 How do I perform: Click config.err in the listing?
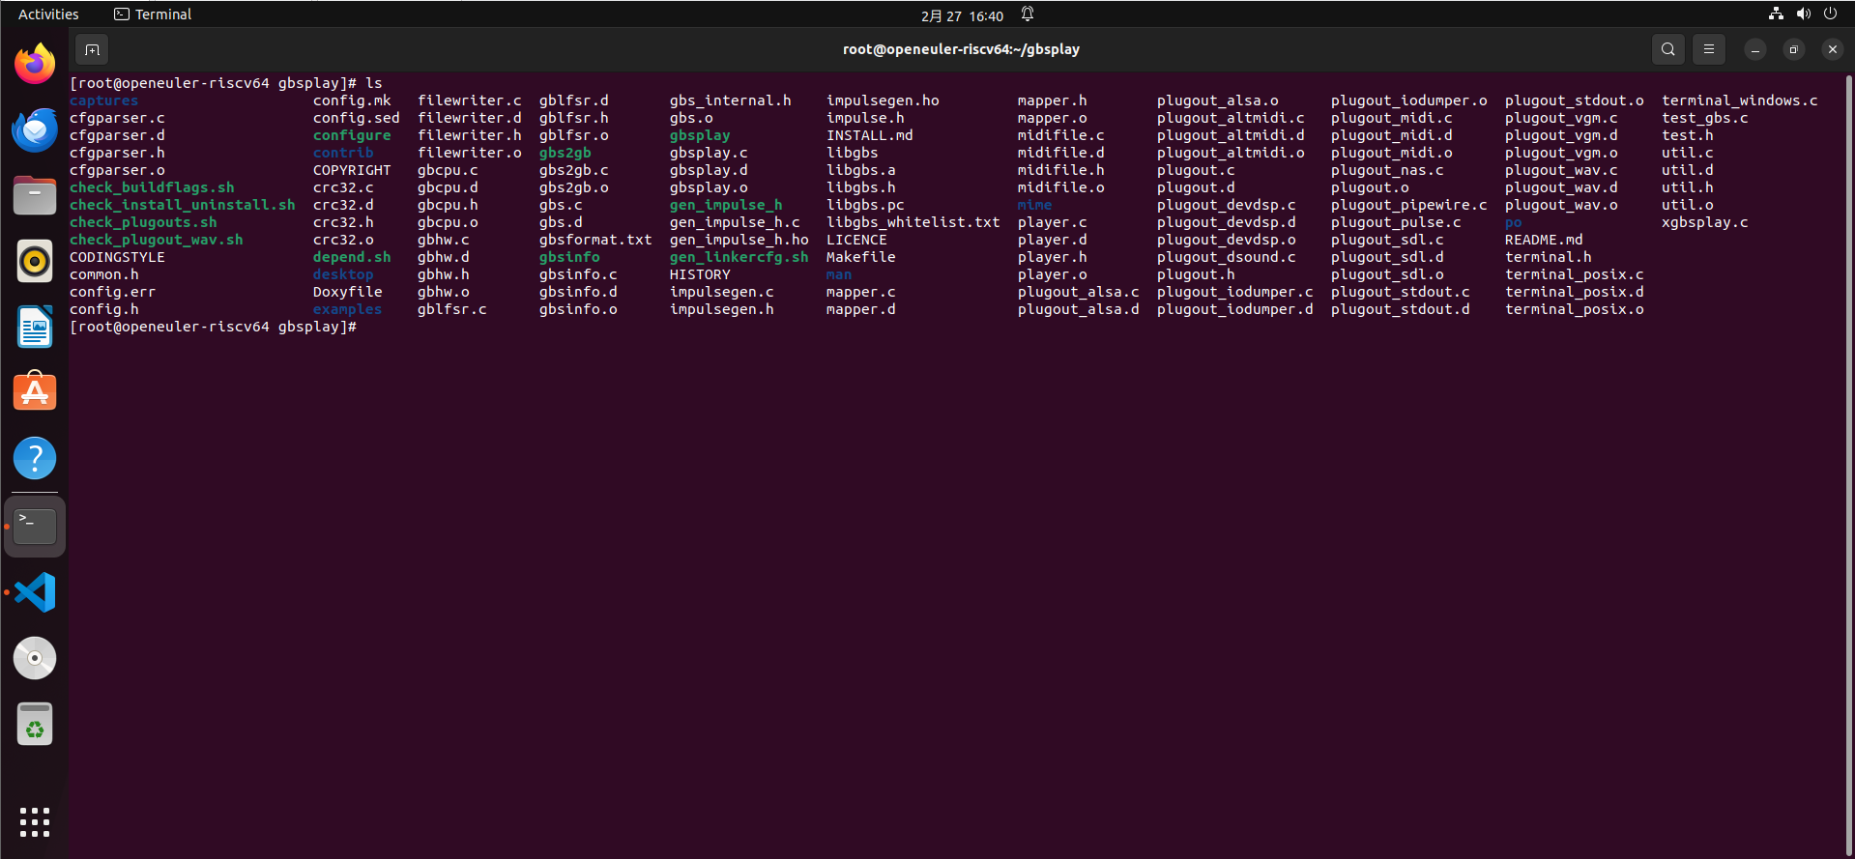[x=112, y=292]
